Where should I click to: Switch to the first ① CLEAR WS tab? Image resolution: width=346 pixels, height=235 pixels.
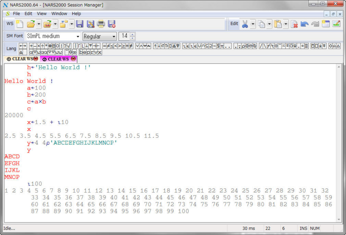click(x=20, y=59)
